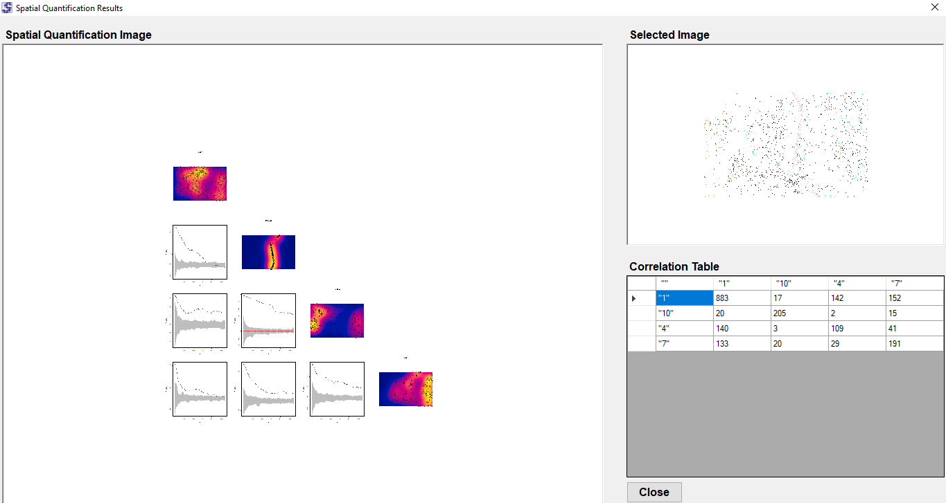Click the application icon in the title bar
This screenshot has height=503, width=946.
(7, 8)
